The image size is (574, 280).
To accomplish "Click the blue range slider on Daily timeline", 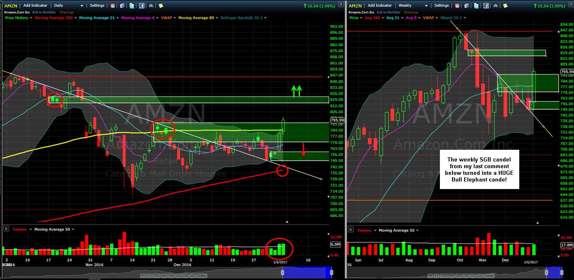I will click(307, 273).
